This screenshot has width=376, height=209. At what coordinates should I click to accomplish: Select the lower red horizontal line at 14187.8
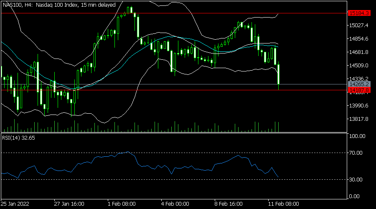pos(174,90)
